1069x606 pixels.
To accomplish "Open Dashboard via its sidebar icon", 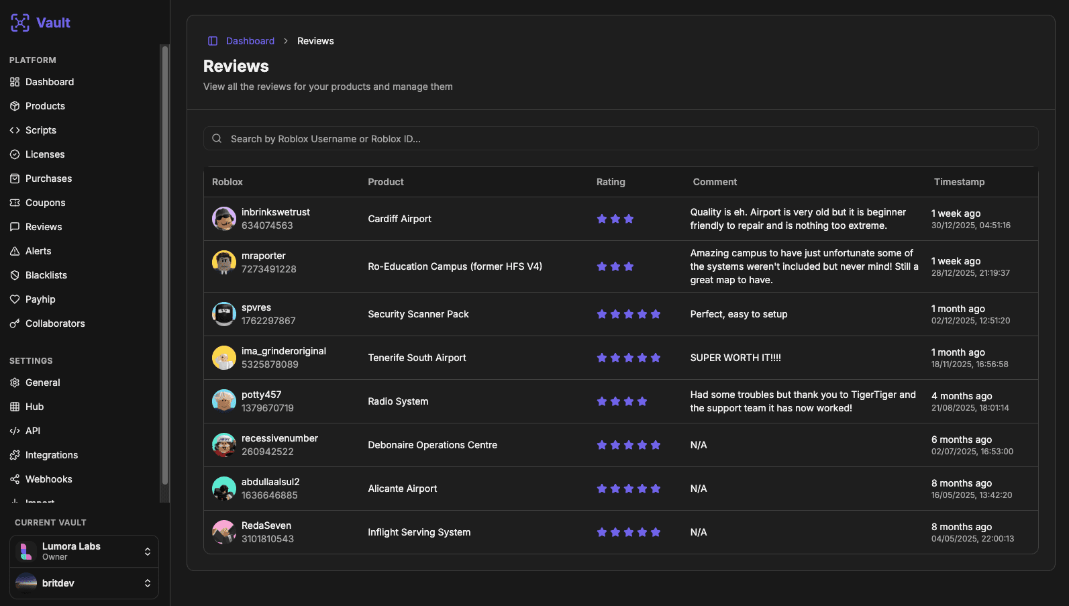I will click(15, 82).
